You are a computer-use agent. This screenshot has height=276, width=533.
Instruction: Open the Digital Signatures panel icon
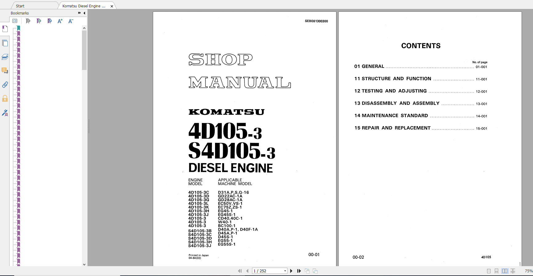[5, 113]
